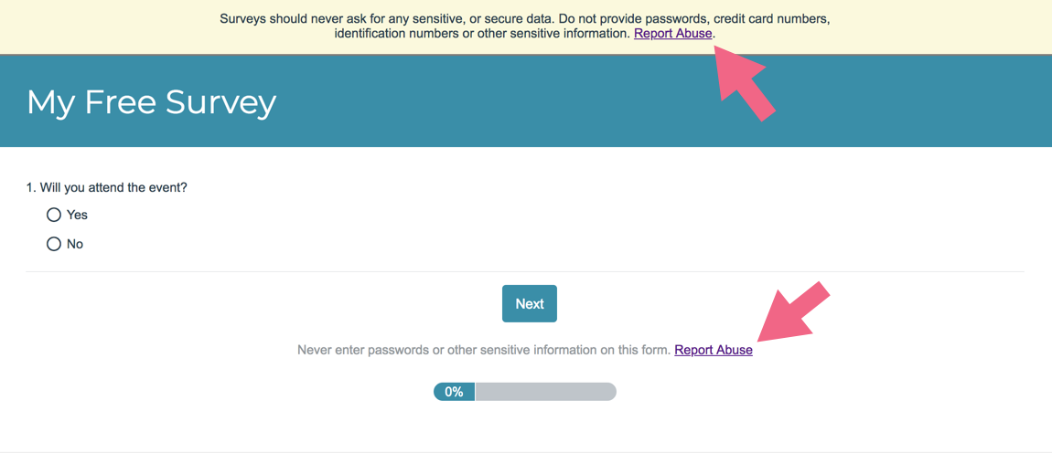Click 'Never enter passwords' notice text
Screen dimensions: 1052x453
[x=483, y=350]
